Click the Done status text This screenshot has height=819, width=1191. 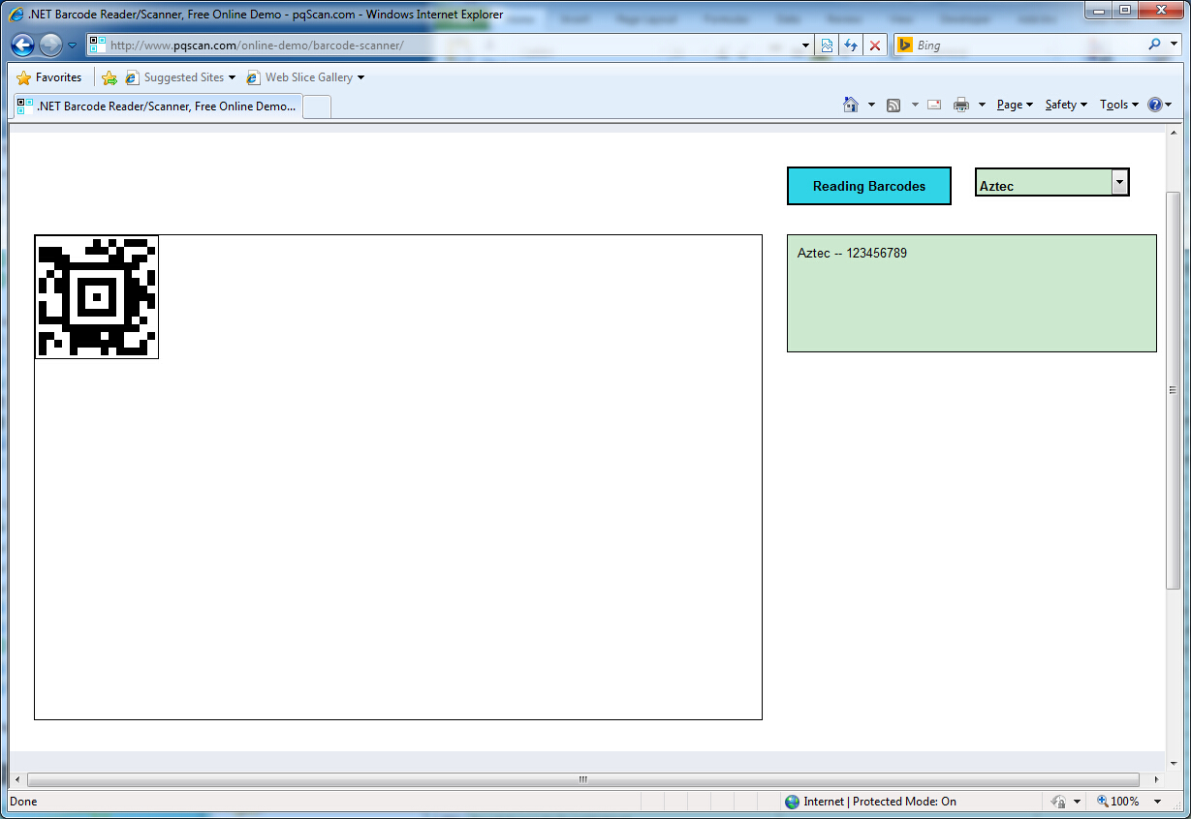[x=23, y=802]
